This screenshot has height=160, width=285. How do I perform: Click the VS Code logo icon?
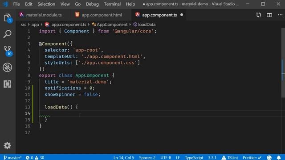click(x=5, y=4)
